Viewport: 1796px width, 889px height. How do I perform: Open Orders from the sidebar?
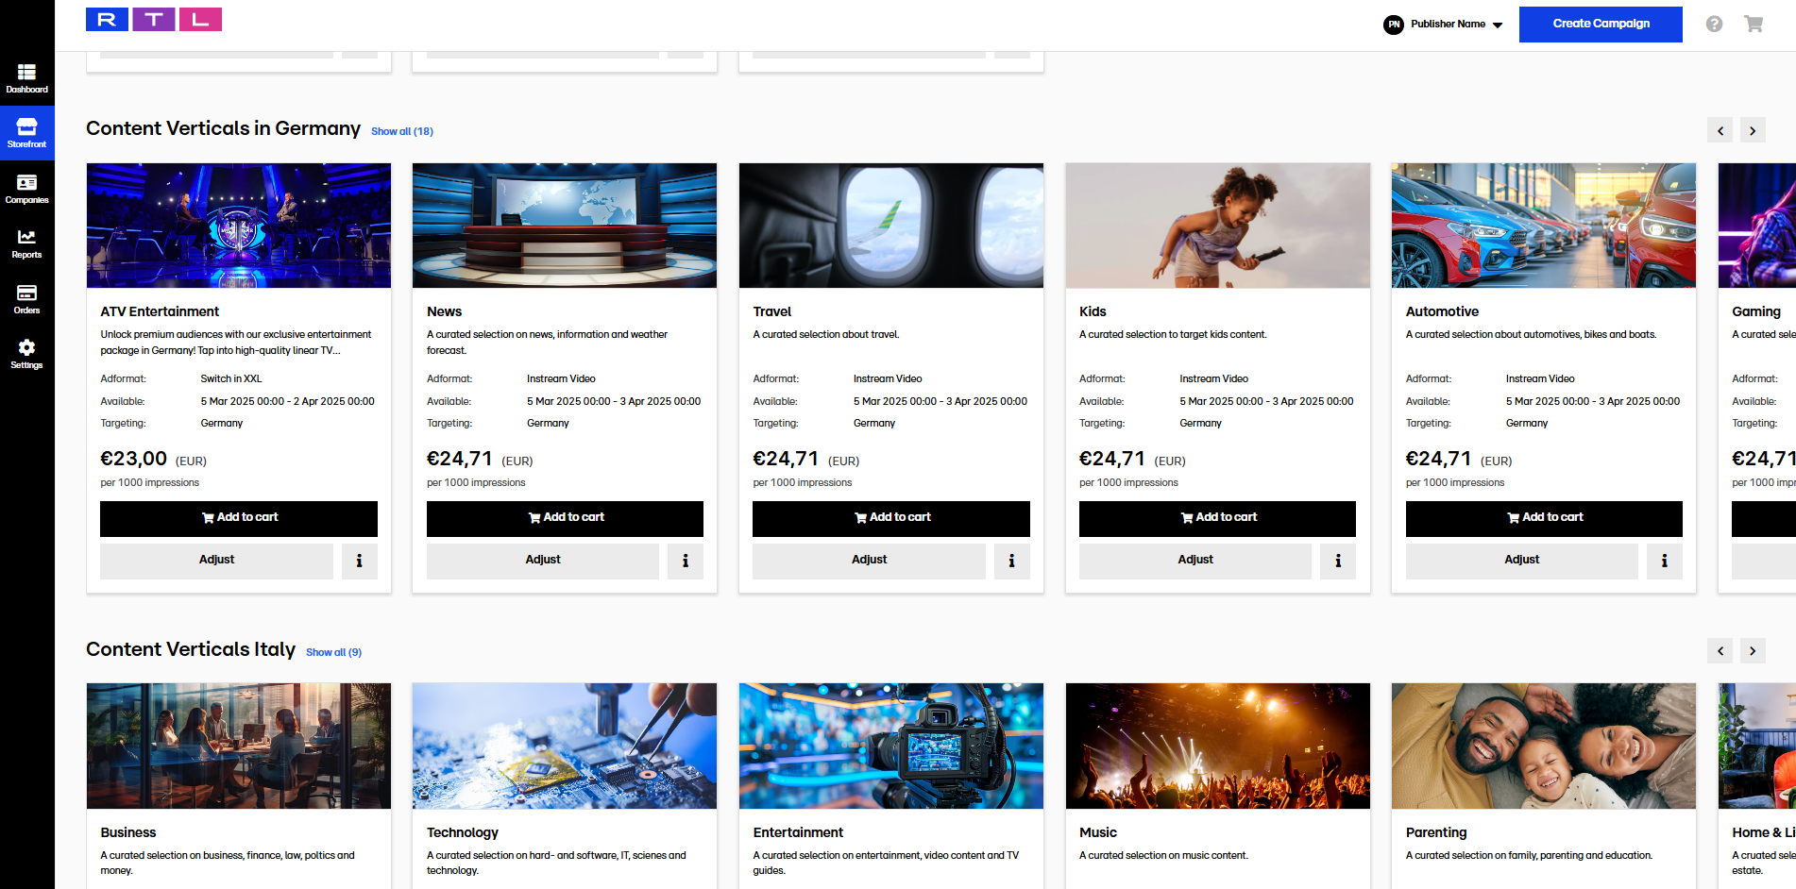coord(26,299)
